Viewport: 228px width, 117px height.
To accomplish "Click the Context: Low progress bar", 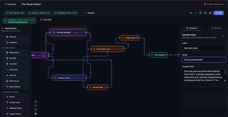I will pos(18,22).
